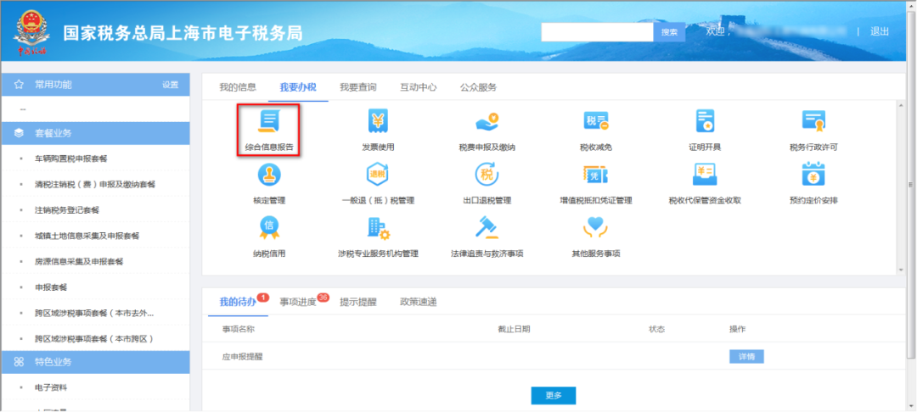917x412 pixels.
Task: Click the page vertical scrollbar
Action: (x=912, y=185)
